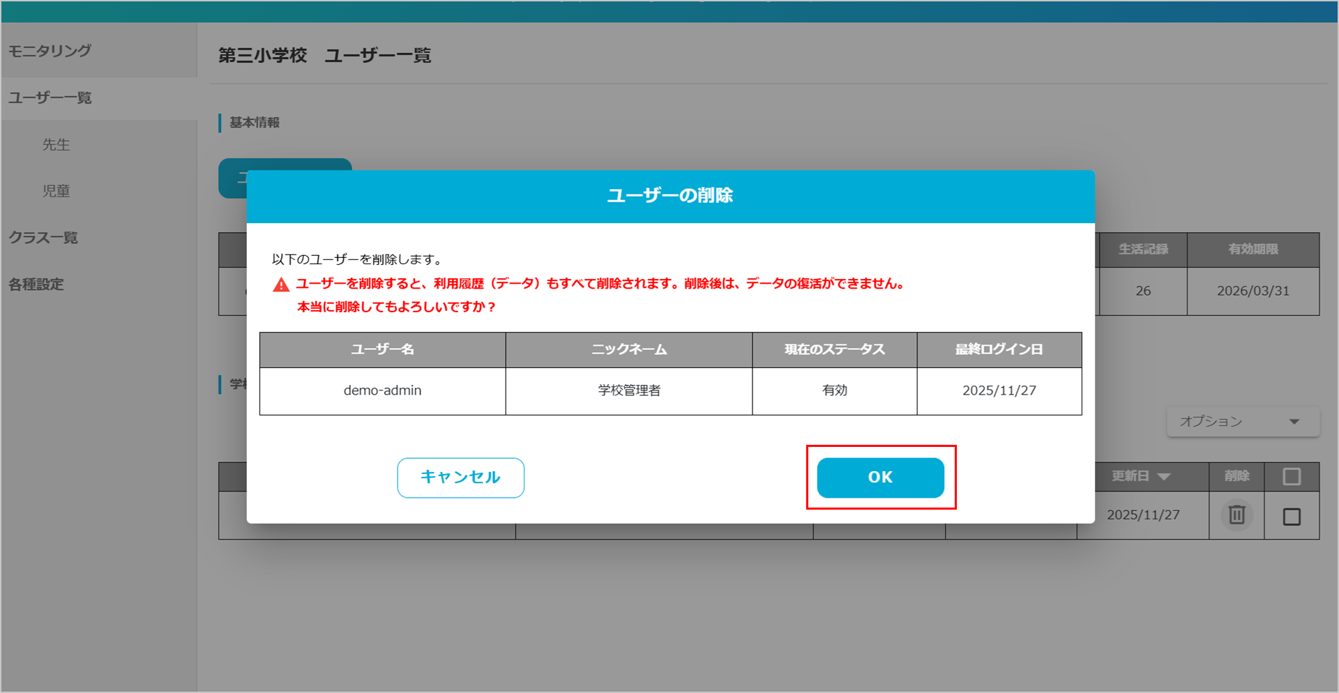Image resolution: width=1339 pixels, height=693 pixels.
Task: Open 各種設定 in the sidebar
Action: coord(36,284)
